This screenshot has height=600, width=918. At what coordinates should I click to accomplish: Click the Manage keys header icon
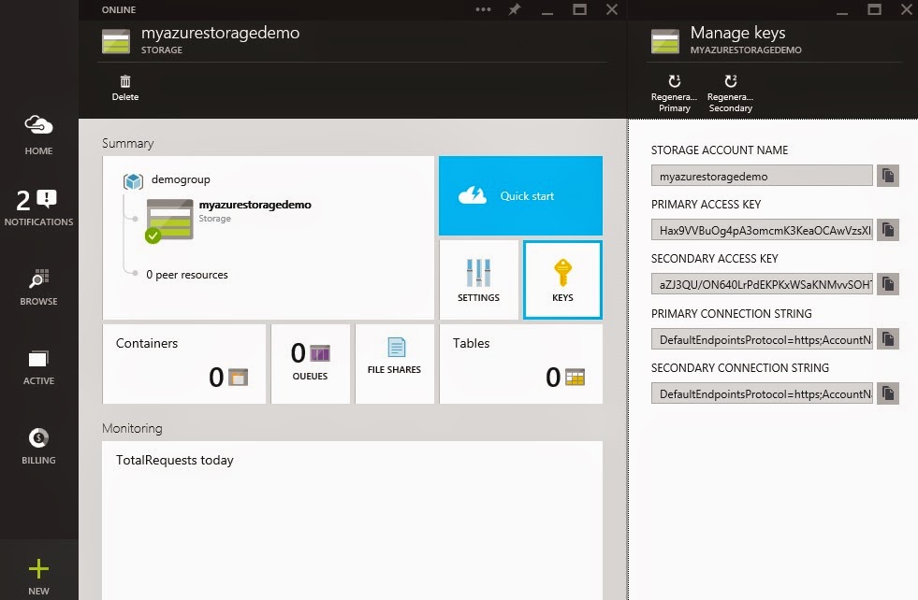click(665, 41)
